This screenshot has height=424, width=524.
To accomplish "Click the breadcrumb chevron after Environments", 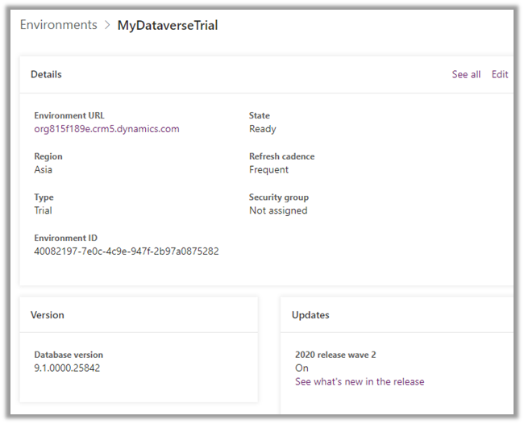I will click(x=107, y=26).
